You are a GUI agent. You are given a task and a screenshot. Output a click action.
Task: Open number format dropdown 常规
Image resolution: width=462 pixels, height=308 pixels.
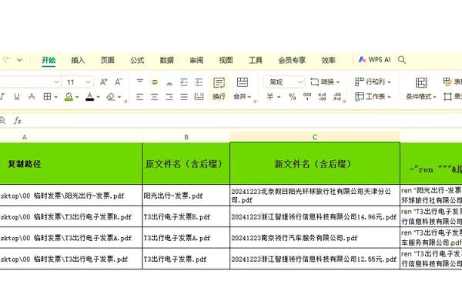pyautogui.click(x=284, y=82)
